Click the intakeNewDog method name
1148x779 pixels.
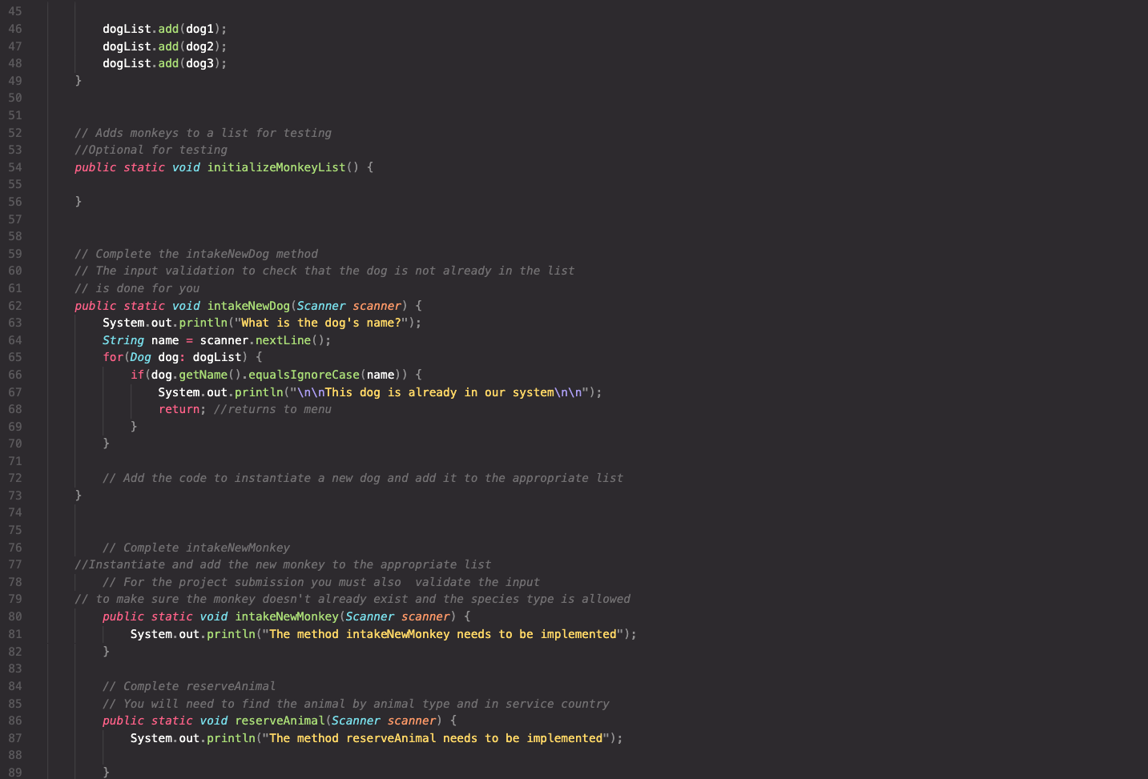(x=248, y=305)
